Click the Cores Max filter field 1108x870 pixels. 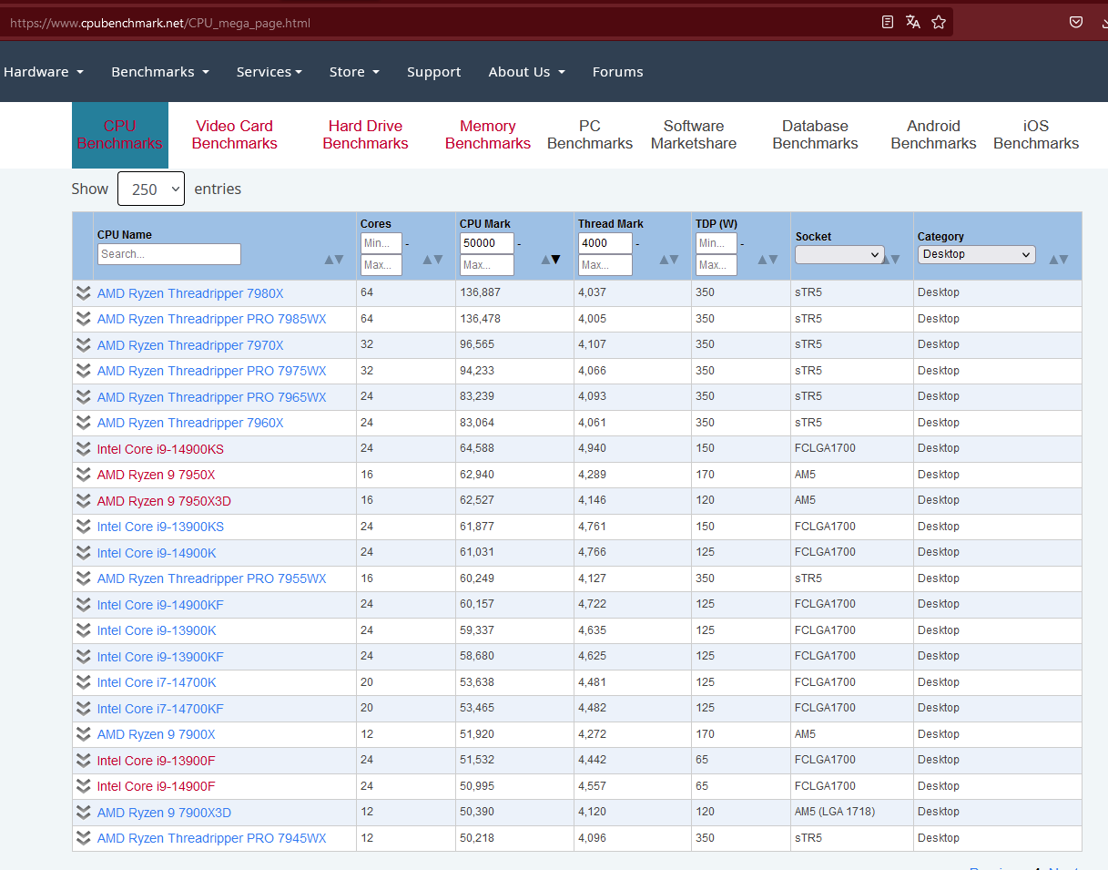(381, 265)
